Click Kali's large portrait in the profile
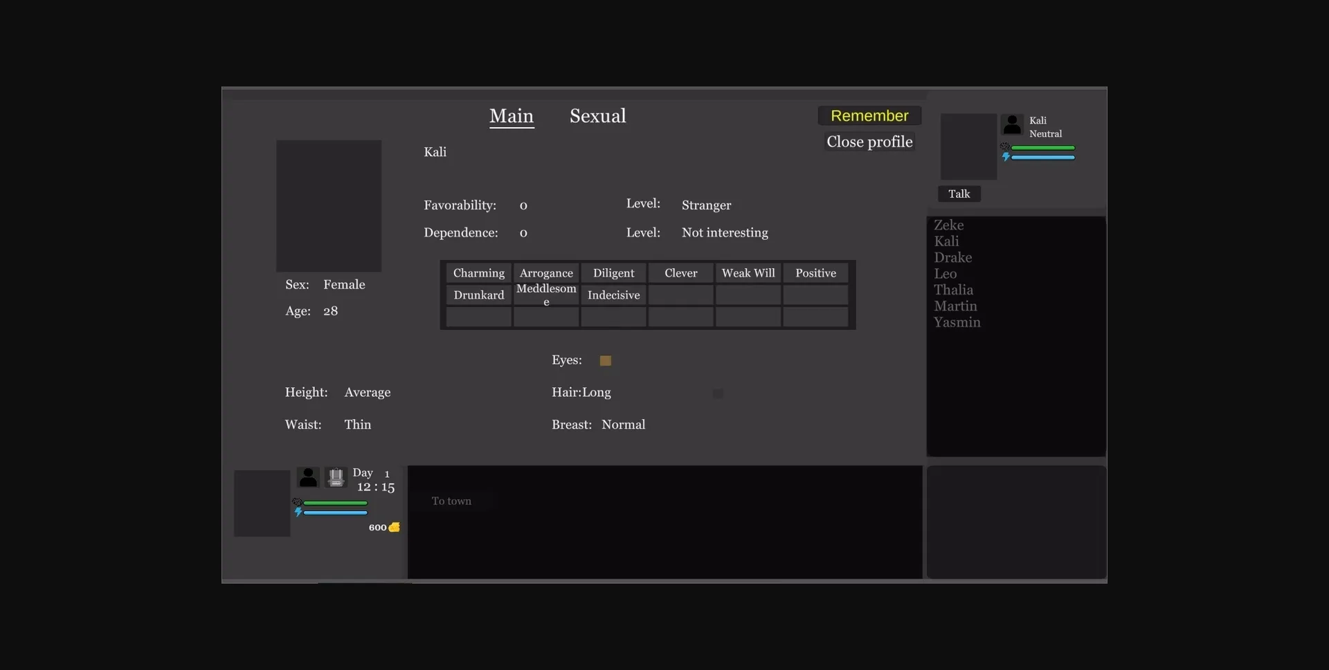The height and width of the screenshot is (670, 1329). (x=329, y=205)
